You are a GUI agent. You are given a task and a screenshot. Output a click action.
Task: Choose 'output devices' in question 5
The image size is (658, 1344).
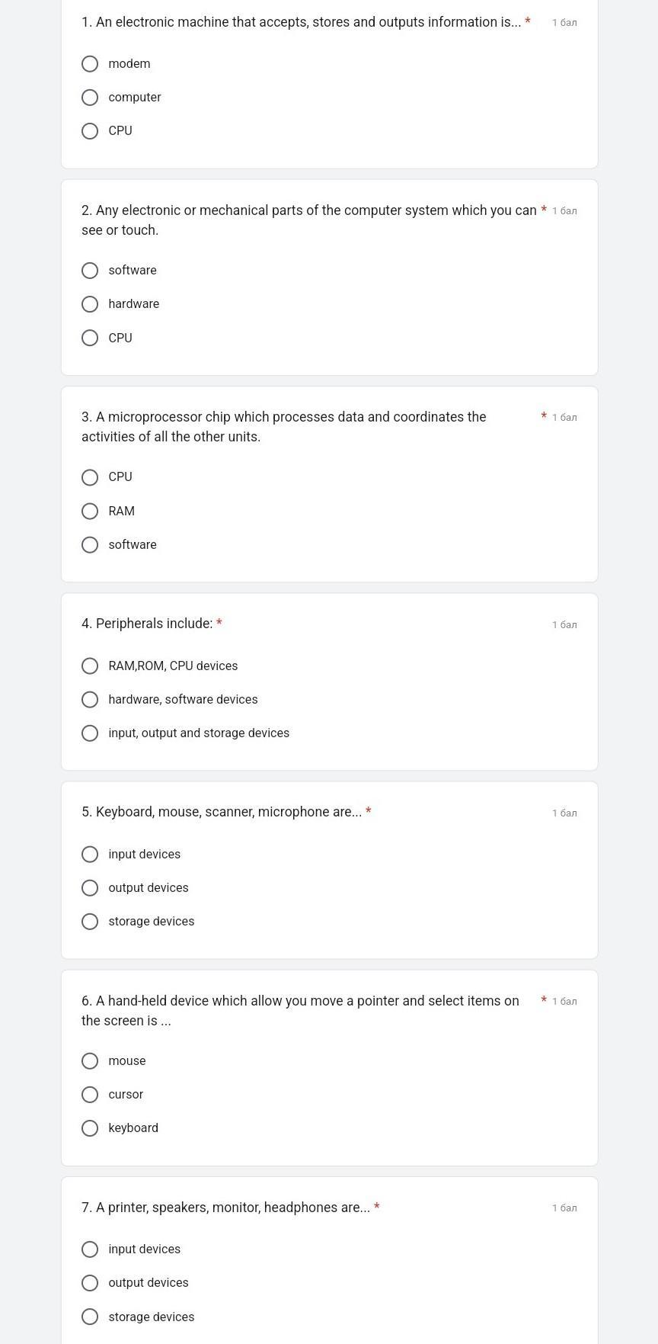90,888
